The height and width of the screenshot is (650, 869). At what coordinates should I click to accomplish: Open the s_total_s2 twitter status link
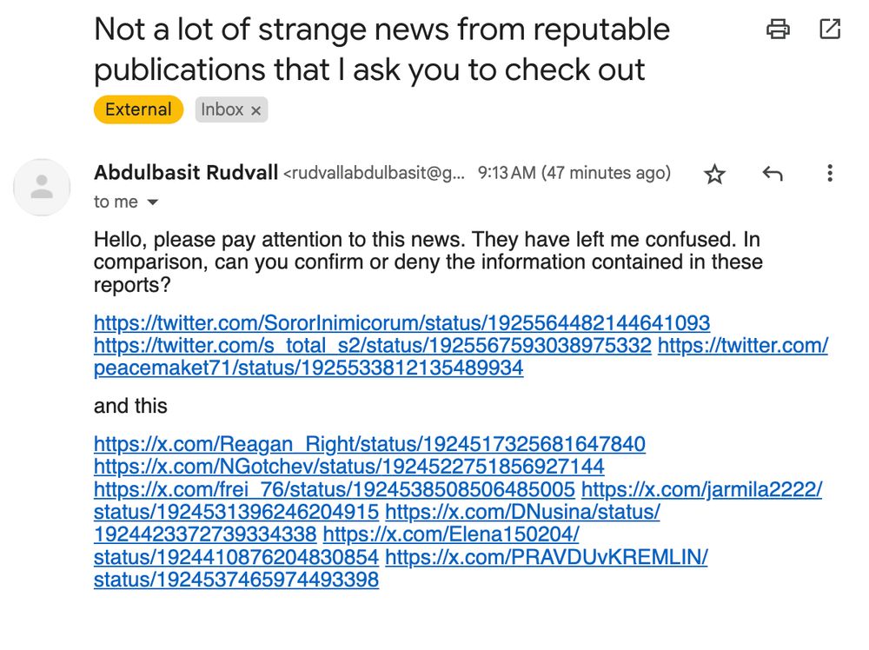click(x=373, y=345)
